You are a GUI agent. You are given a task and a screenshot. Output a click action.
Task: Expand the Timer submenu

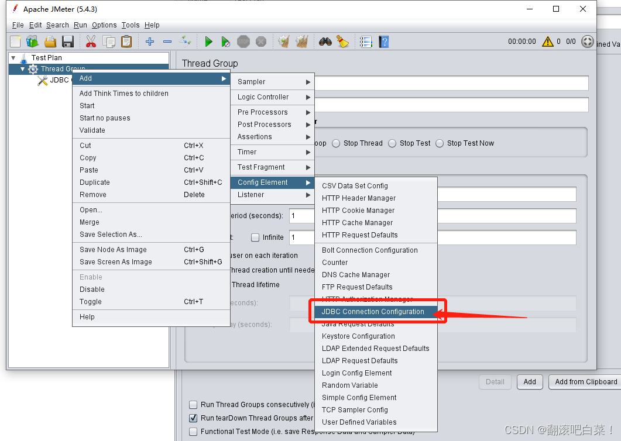(273, 152)
